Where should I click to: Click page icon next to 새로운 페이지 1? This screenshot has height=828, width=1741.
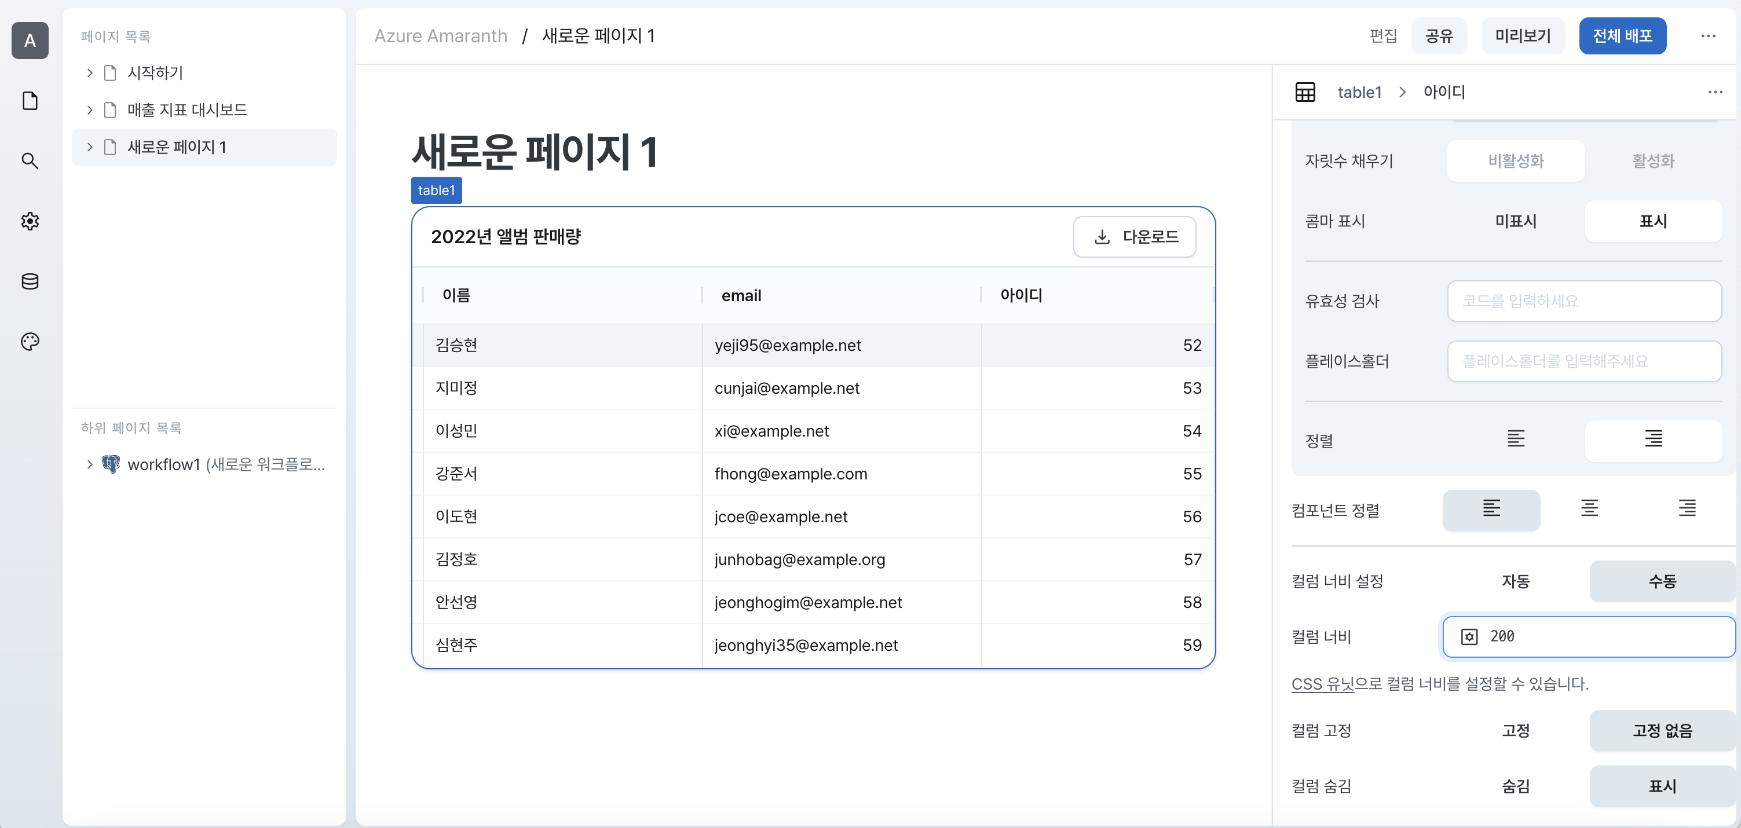click(x=110, y=146)
